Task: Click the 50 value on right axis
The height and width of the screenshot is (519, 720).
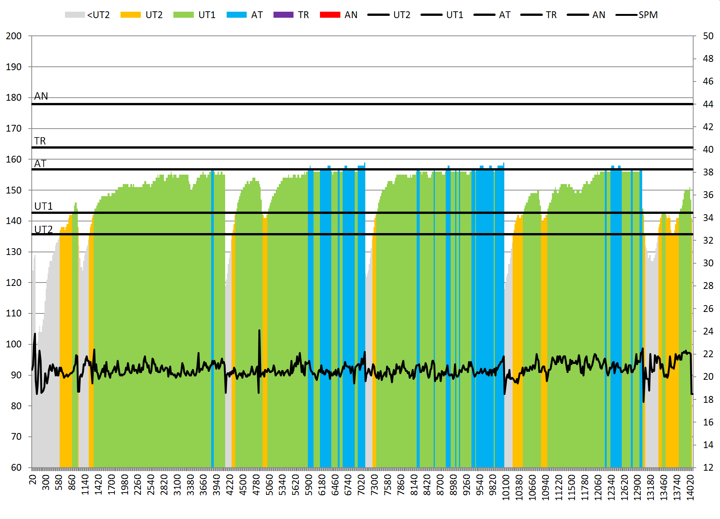Action: (x=708, y=36)
